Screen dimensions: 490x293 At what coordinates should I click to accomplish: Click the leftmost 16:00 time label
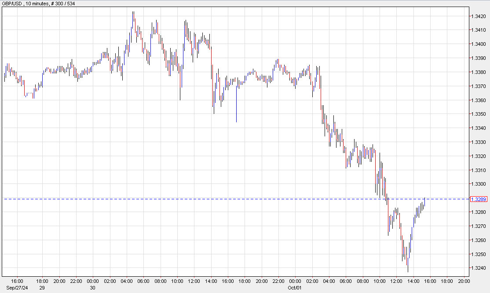point(18,280)
